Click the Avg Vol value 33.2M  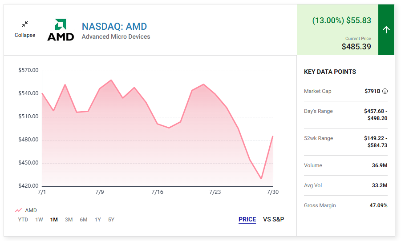[380, 185]
